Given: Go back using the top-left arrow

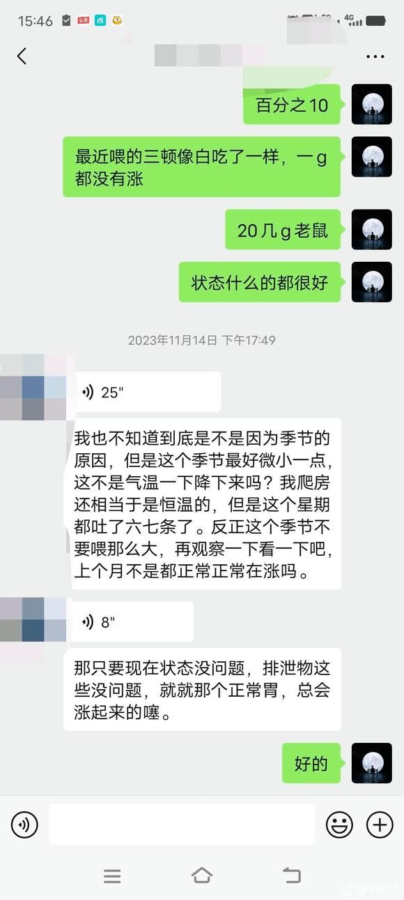Looking at the screenshot, I should click(x=22, y=56).
